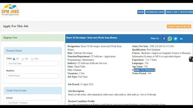This screenshot has width=193, height=108.
Task: Select the Mrs. title radio button
Action: 32,59
